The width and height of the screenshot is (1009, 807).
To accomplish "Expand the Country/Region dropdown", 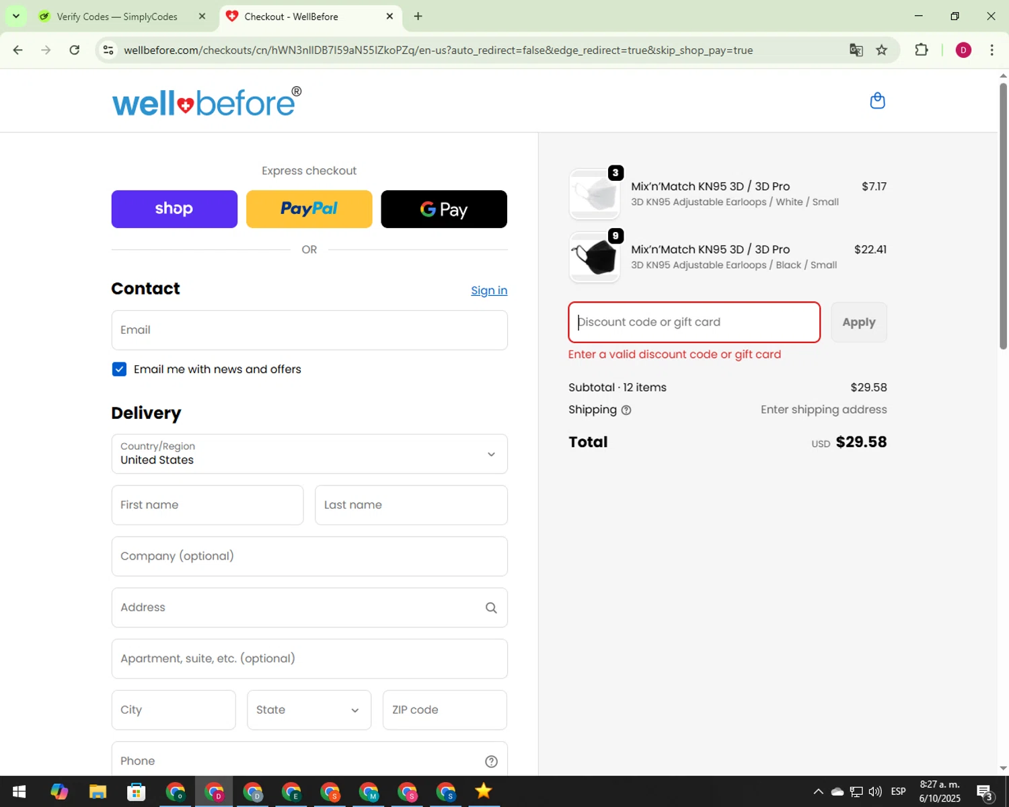I will pyautogui.click(x=309, y=454).
